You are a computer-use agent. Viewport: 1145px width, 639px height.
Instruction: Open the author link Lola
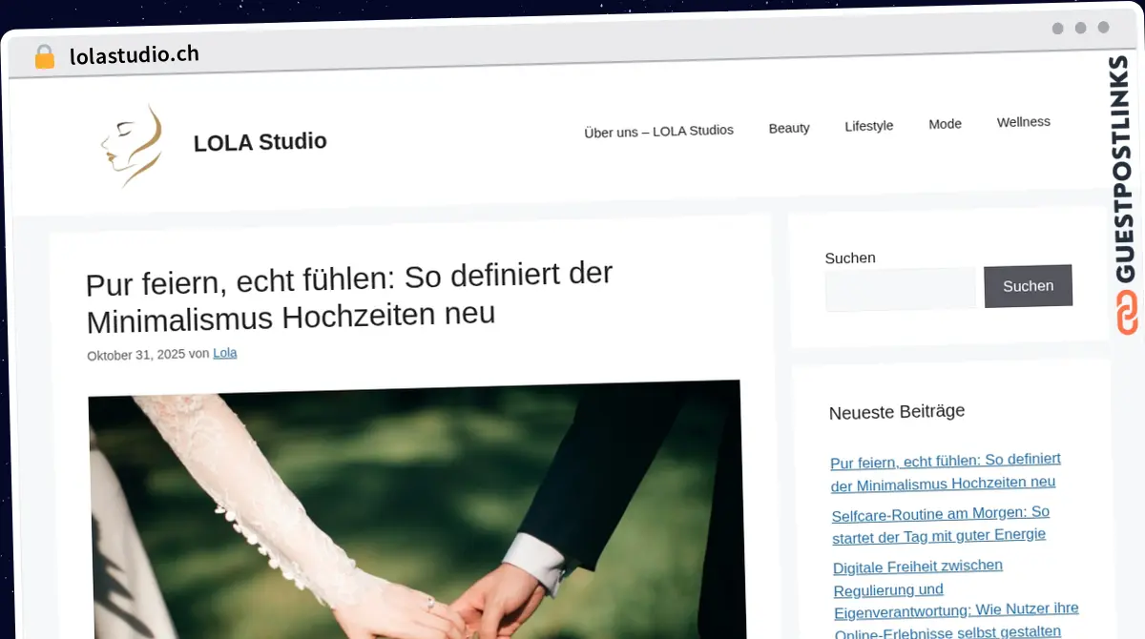[x=225, y=353]
